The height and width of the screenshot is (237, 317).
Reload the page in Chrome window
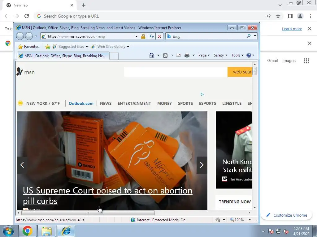pos(27,16)
